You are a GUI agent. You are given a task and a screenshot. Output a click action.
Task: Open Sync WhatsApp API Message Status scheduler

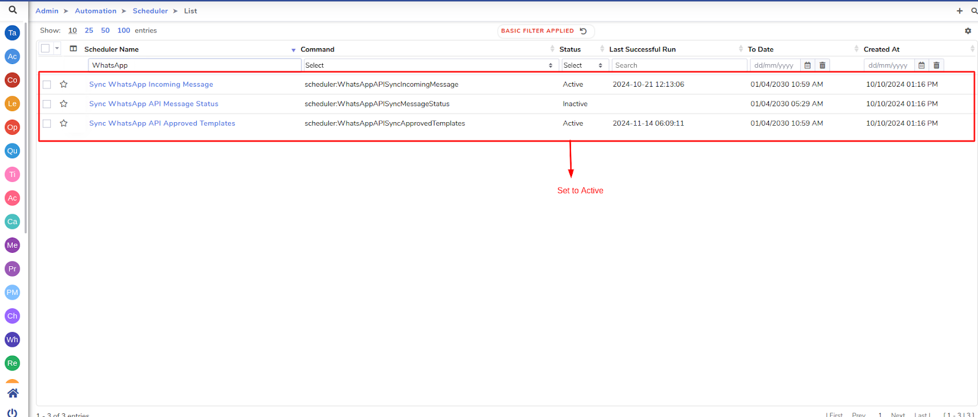click(x=153, y=104)
